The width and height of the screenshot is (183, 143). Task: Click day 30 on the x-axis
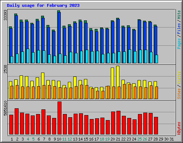[166, 139]
